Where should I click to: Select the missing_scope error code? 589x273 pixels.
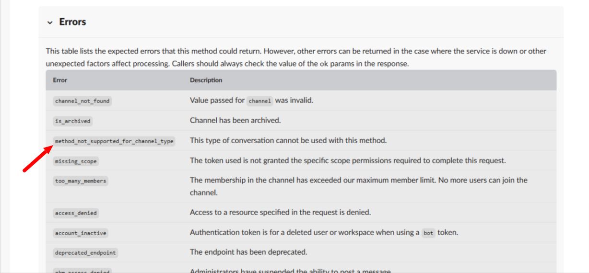coord(76,161)
